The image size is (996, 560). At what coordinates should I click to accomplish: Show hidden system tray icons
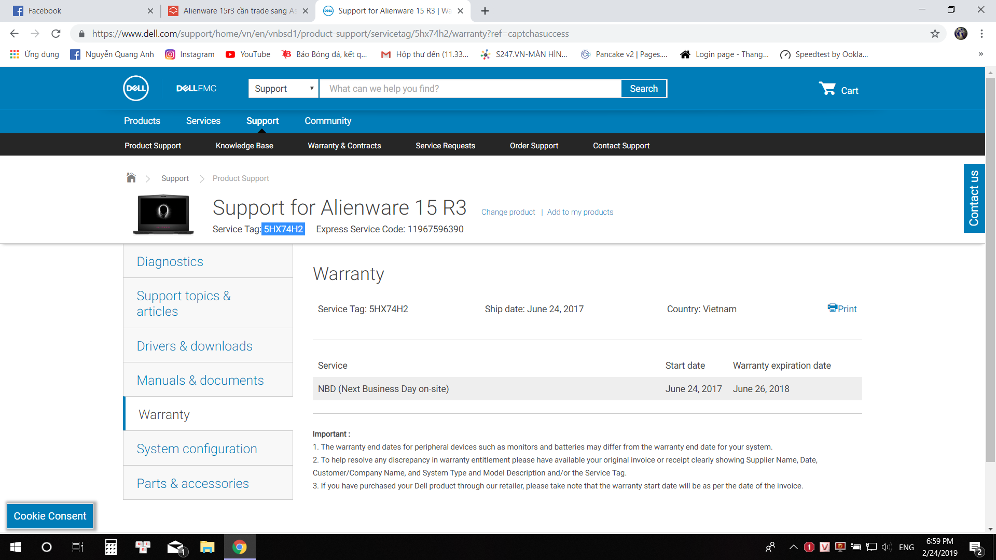[x=793, y=547]
